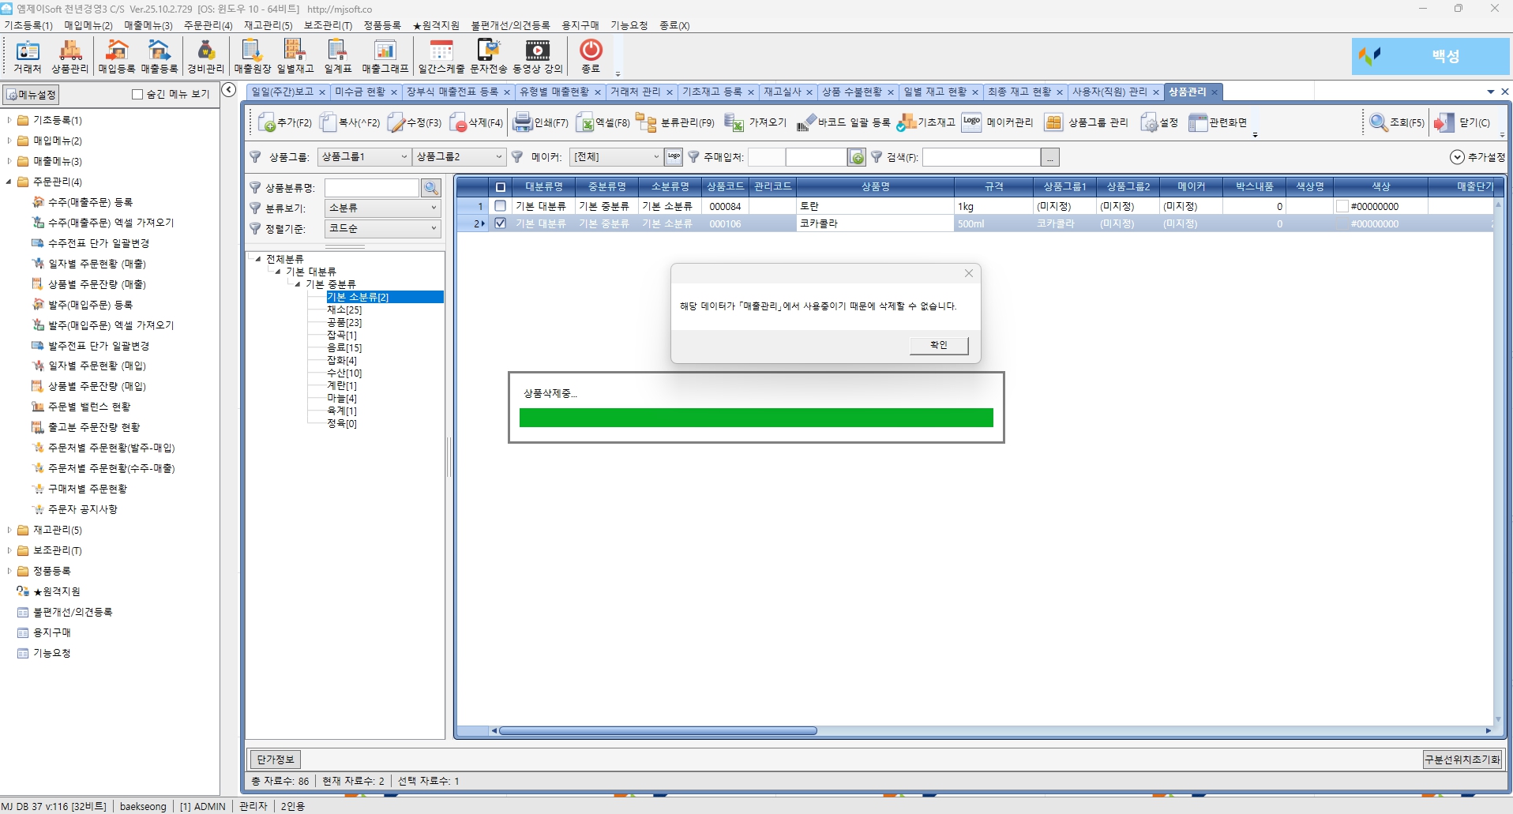The height and width of the screenshot is (814, 1513).
Task: Open the 보조관리(T) menu
Action: click(x=328, y=25)
